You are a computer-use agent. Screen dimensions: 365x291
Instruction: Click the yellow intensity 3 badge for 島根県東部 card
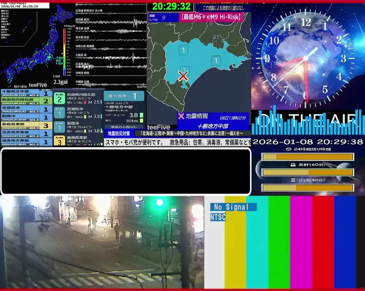[x=59, y=141]
